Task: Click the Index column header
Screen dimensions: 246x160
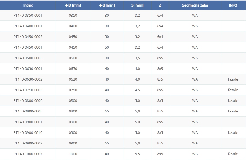Action: (x=28, y=5)
